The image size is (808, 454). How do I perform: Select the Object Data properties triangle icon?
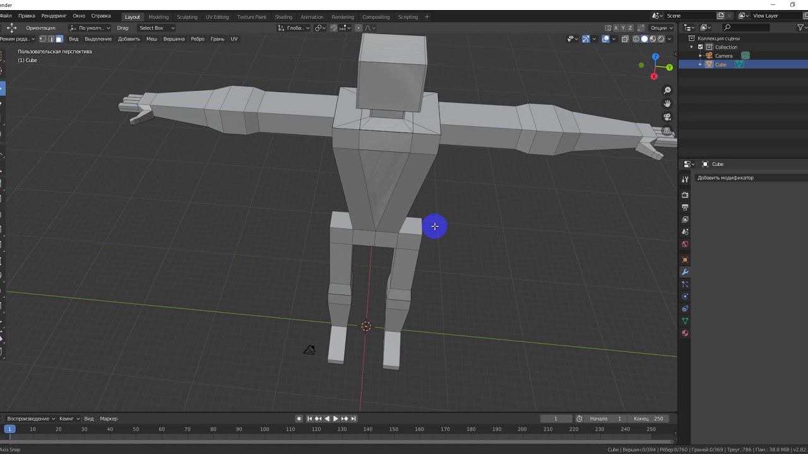(685, 321)
